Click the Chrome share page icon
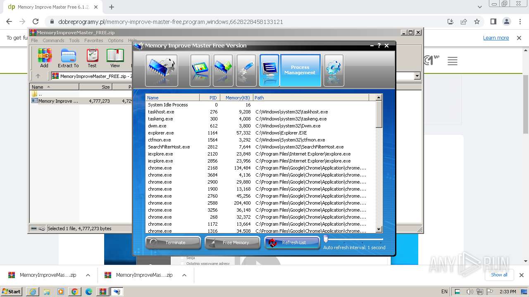The width and height of the screenshot is (529, 297). click(464, 21)
